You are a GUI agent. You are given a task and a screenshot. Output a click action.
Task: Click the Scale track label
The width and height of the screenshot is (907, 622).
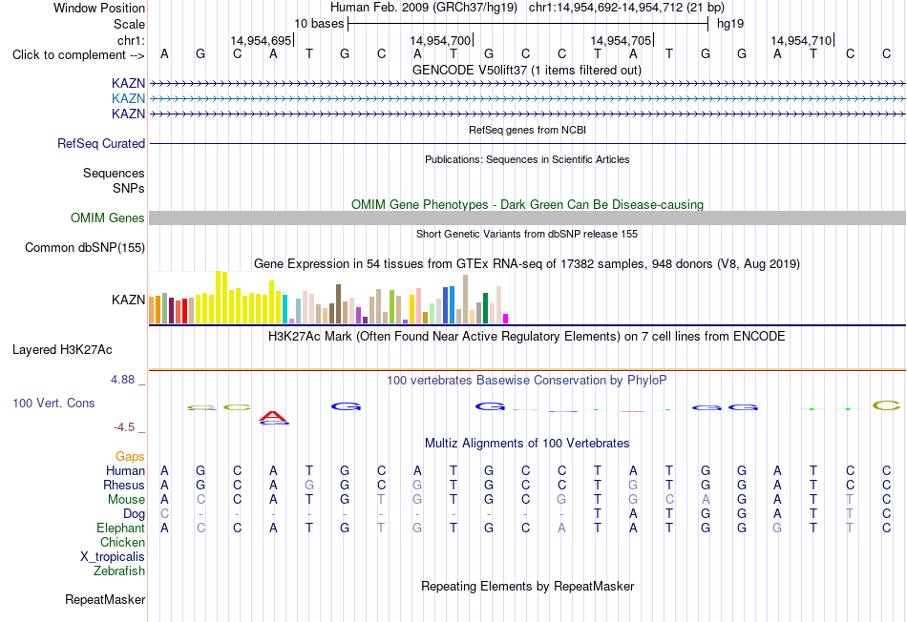[129, 24]
